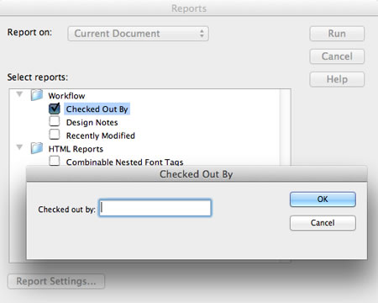Enable the Design Notes checkbox

[55, 121]
